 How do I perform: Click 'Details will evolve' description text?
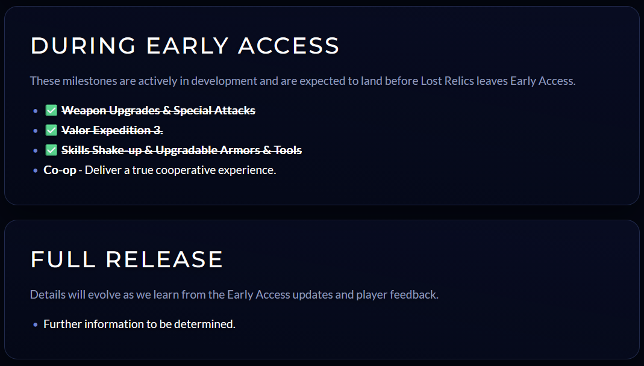(234, 294)
